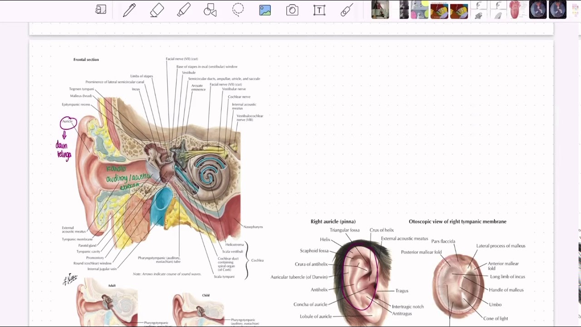This screenshot has width=581, height=327.
Task: Select the Eraser tool
Action: pos(157,10)
